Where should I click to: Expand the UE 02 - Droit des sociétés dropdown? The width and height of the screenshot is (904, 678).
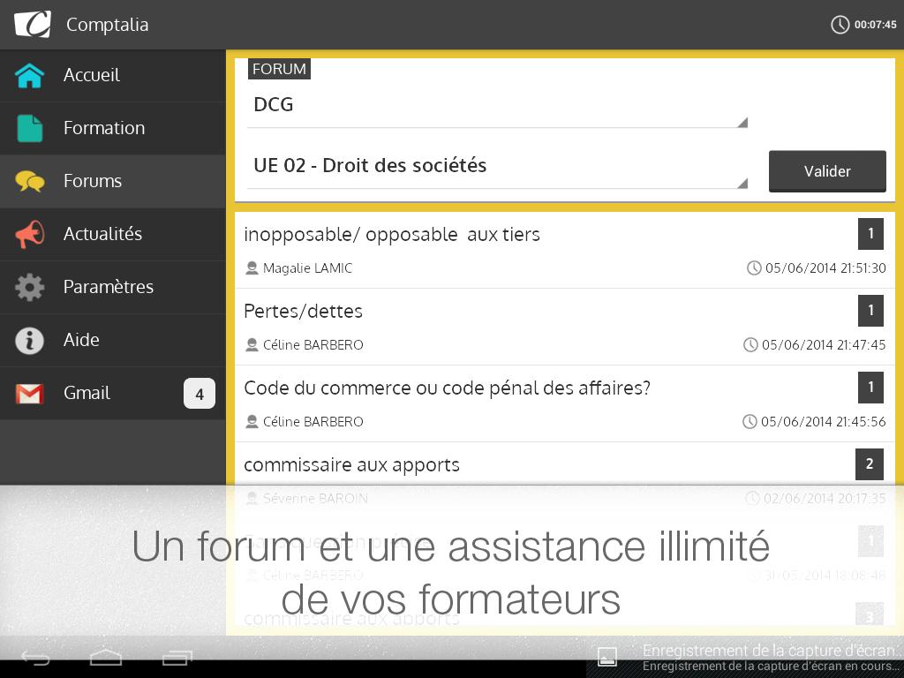[497, 167]
